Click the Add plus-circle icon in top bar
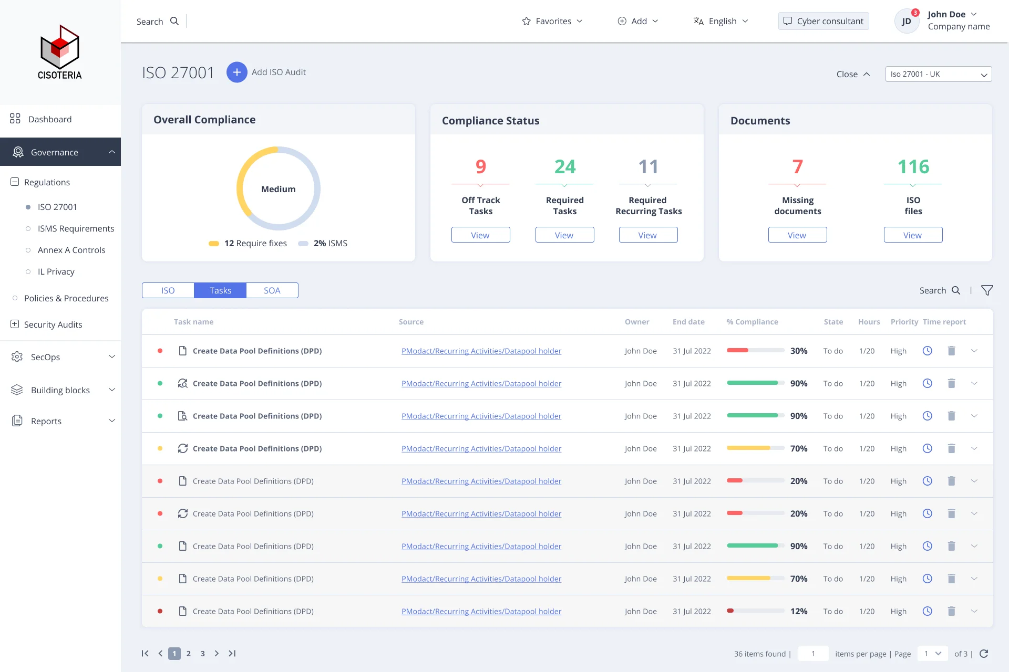The height and width of the screenshot is (672, 1009). coord(622,21)
